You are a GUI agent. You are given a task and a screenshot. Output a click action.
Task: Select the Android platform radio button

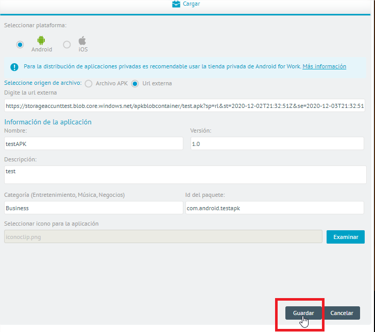click(20, 45)
